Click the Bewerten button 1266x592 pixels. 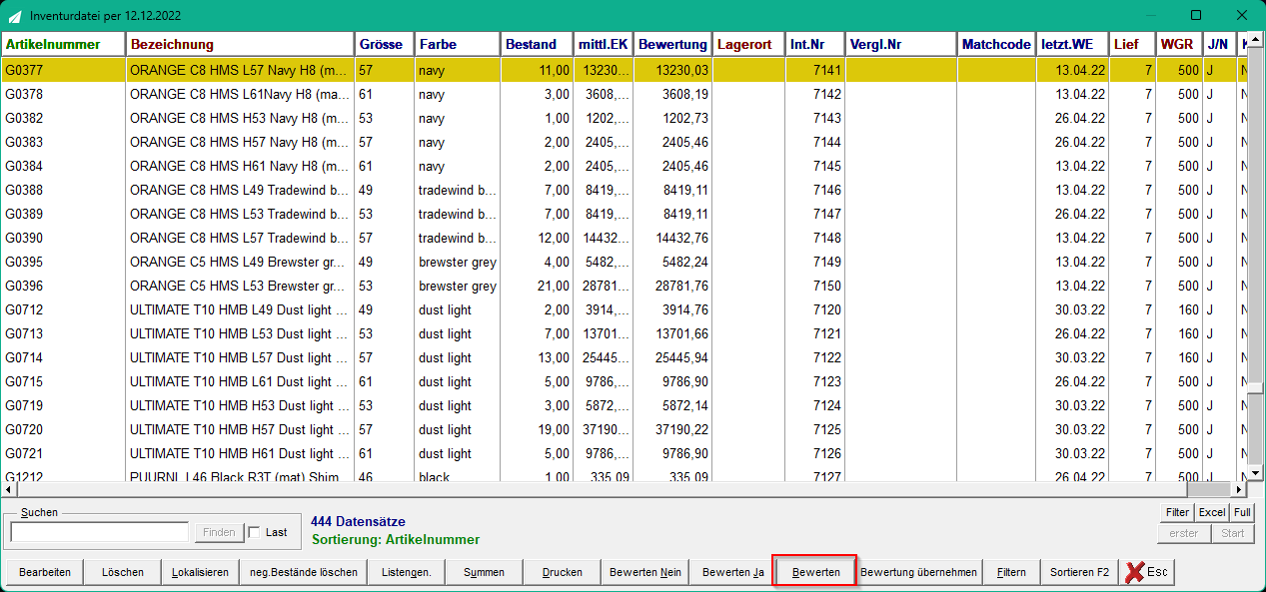click(x=815, y=572)
